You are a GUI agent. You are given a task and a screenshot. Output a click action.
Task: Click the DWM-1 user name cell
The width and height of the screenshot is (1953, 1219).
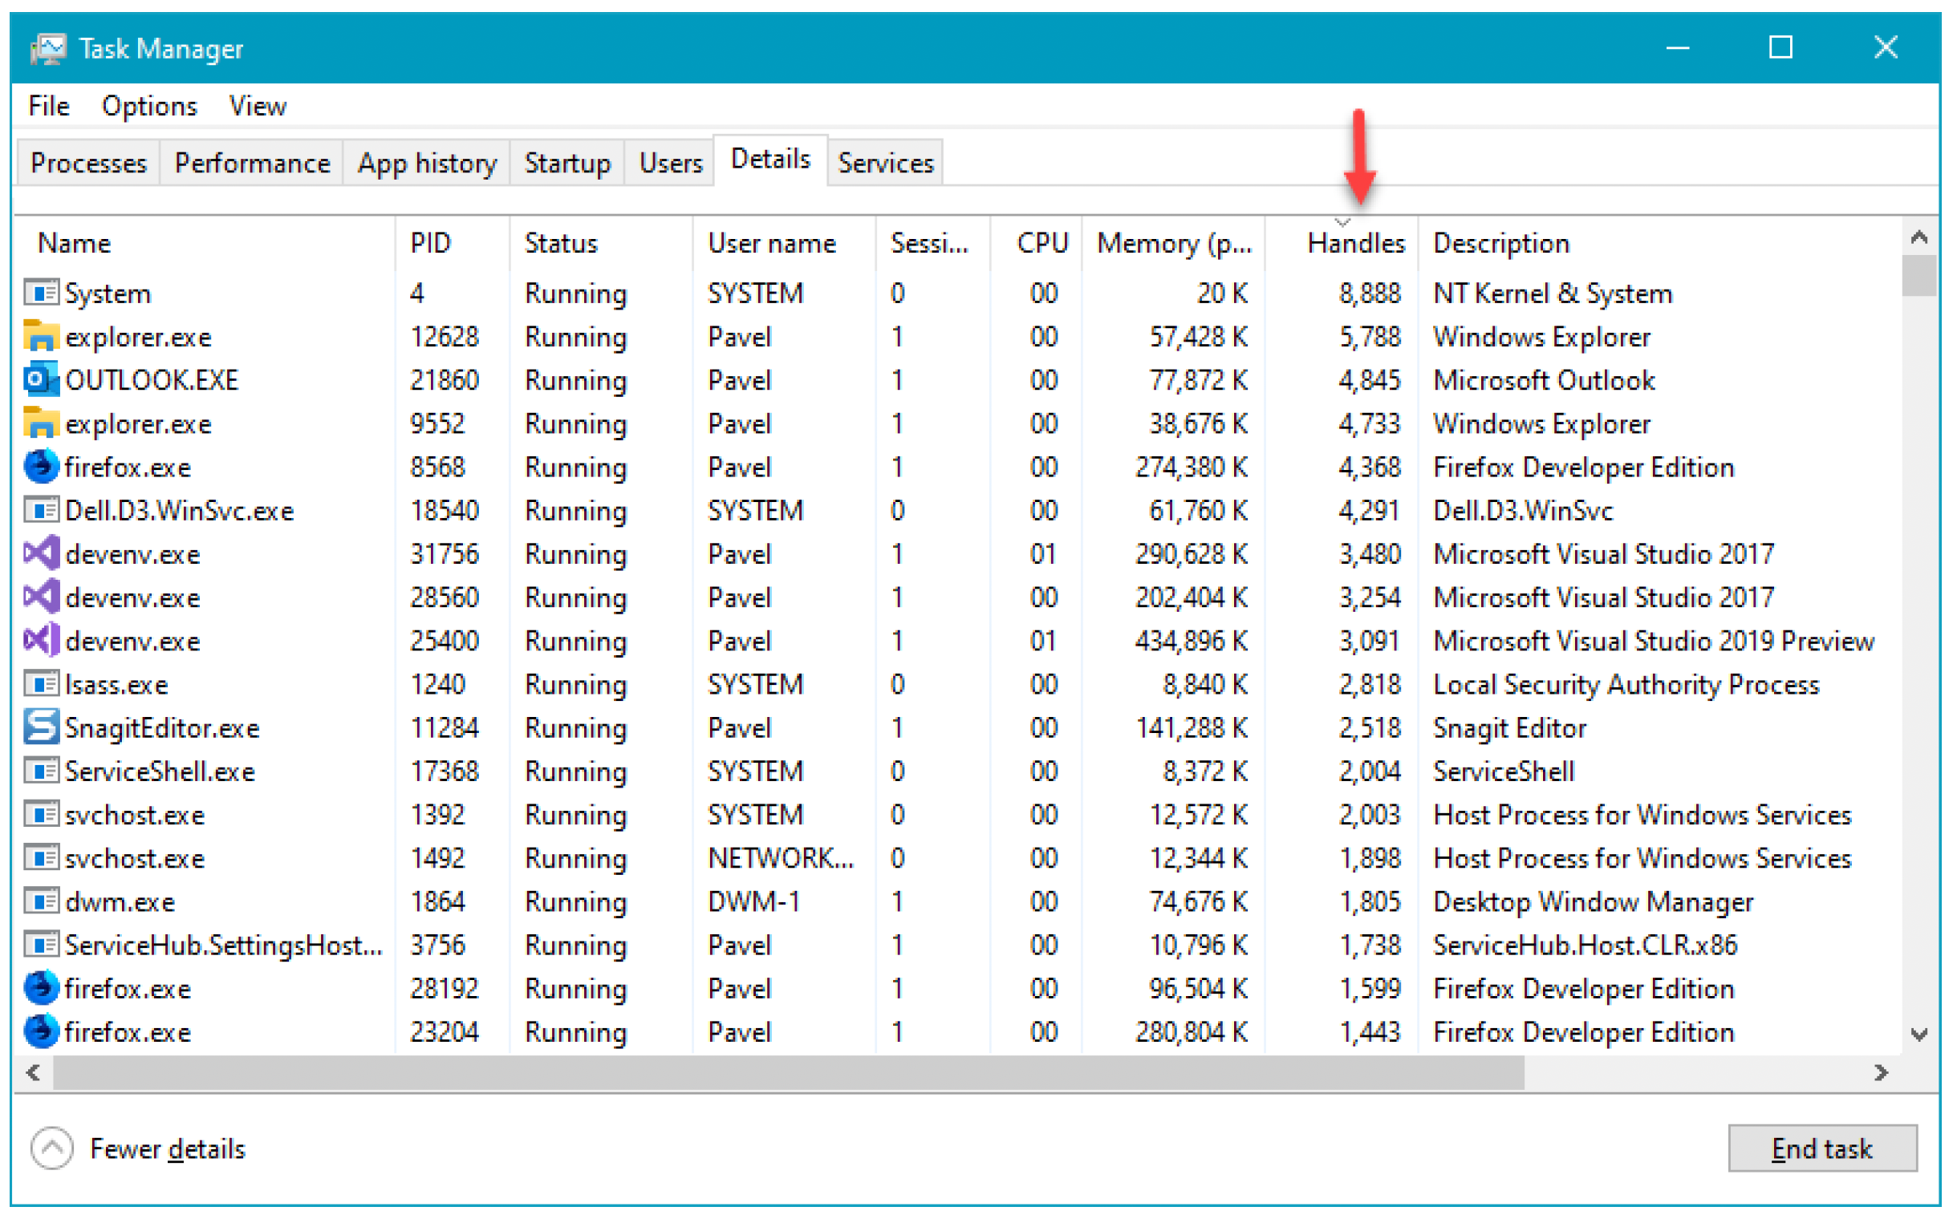(x=754, y=902)
